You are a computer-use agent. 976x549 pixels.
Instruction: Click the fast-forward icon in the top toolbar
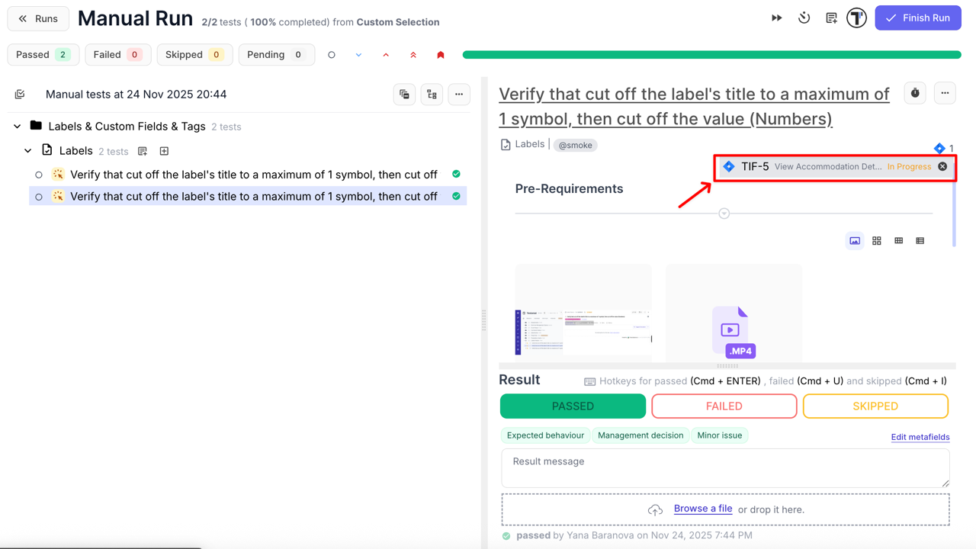776,17
